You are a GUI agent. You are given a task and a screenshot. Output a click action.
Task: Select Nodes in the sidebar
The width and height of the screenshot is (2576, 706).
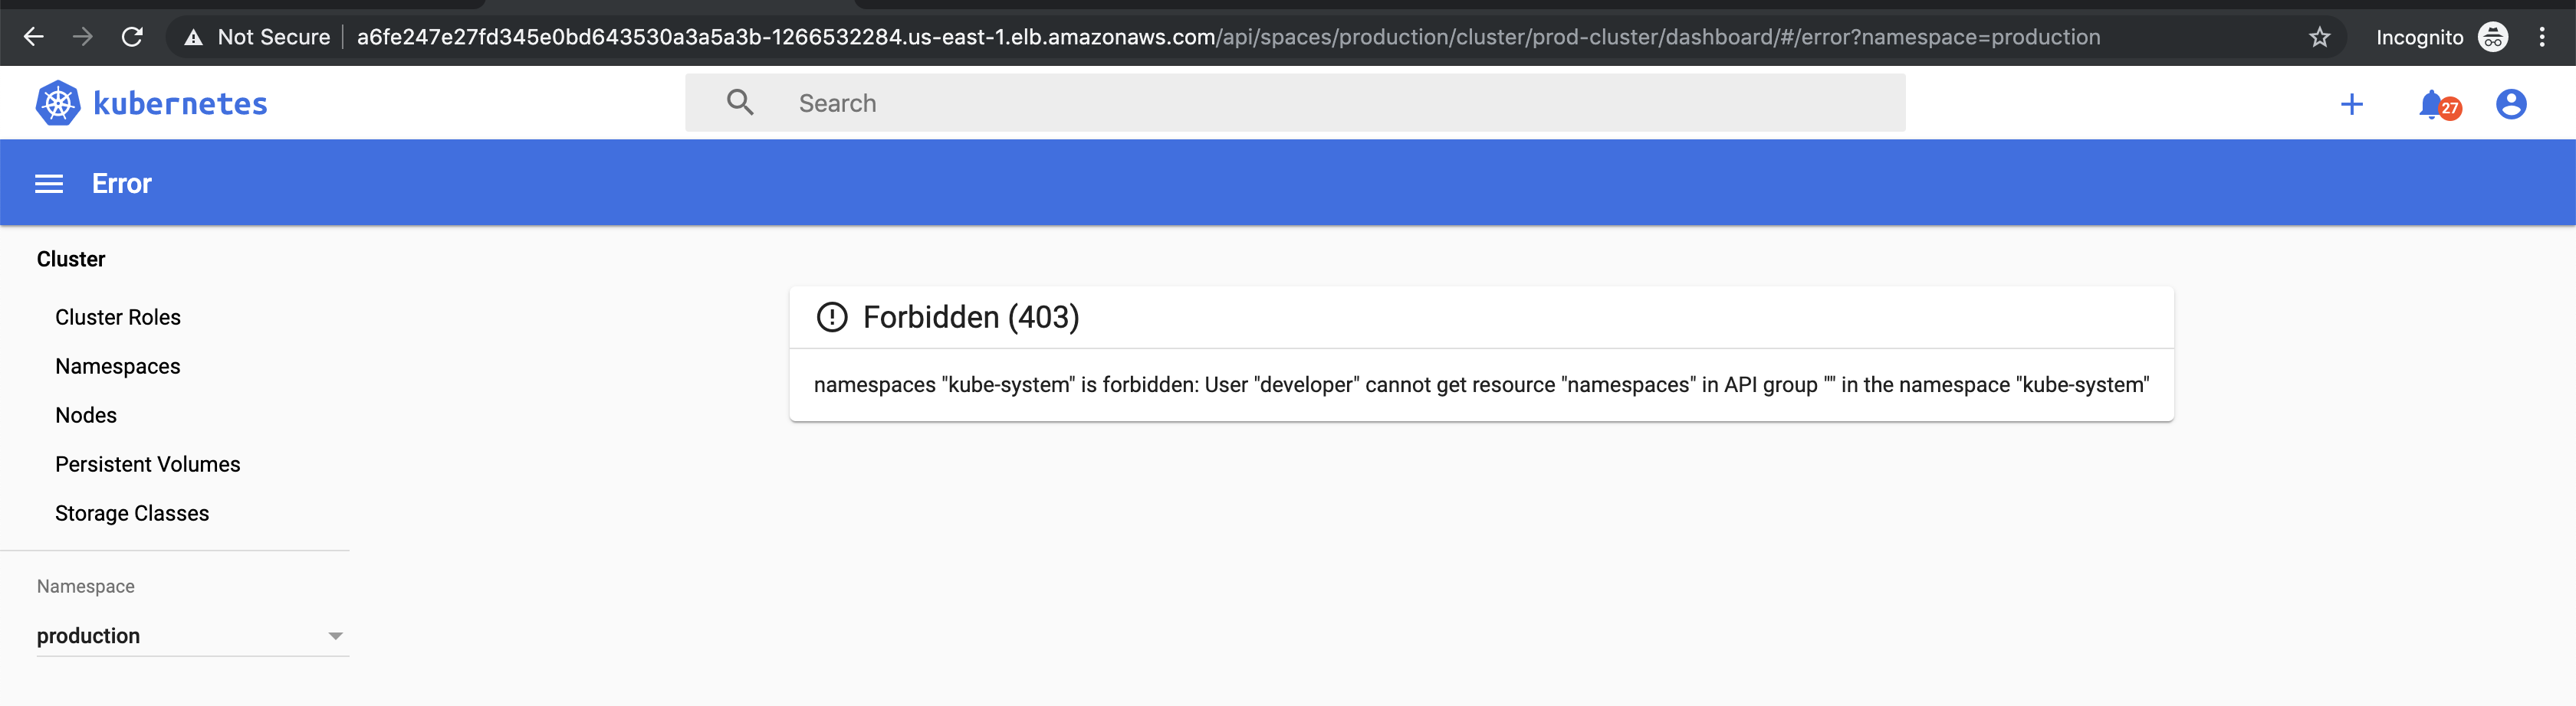point(86,416)
